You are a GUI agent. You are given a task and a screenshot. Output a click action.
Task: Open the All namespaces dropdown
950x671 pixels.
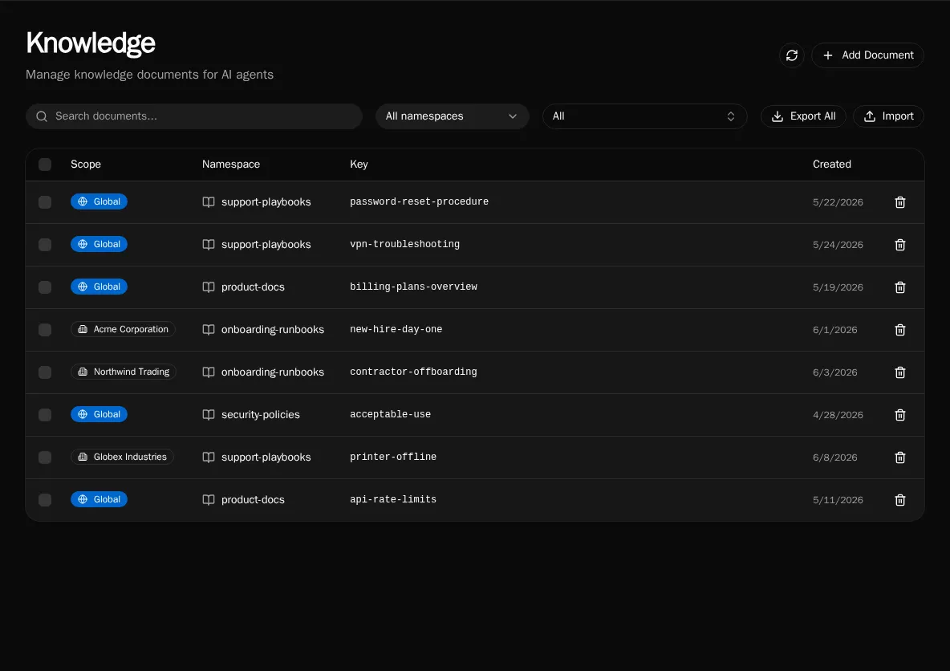point(452,116)
